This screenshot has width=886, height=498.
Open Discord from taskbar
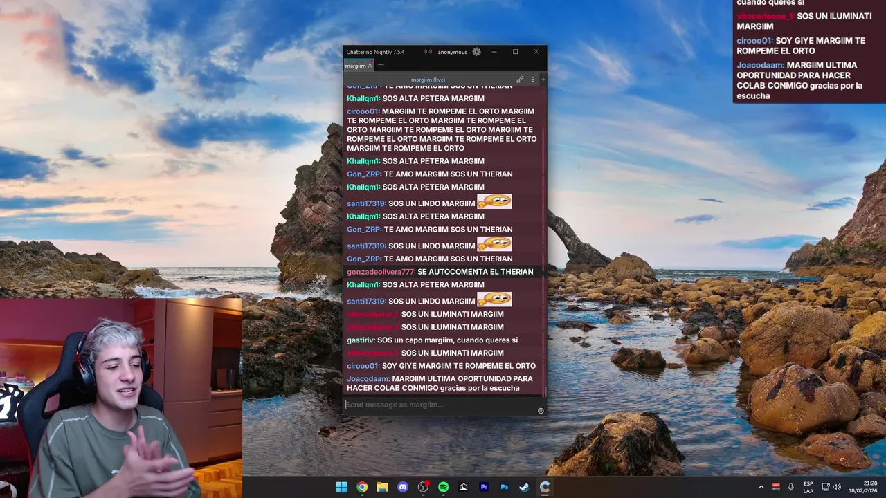pos(403,487)
